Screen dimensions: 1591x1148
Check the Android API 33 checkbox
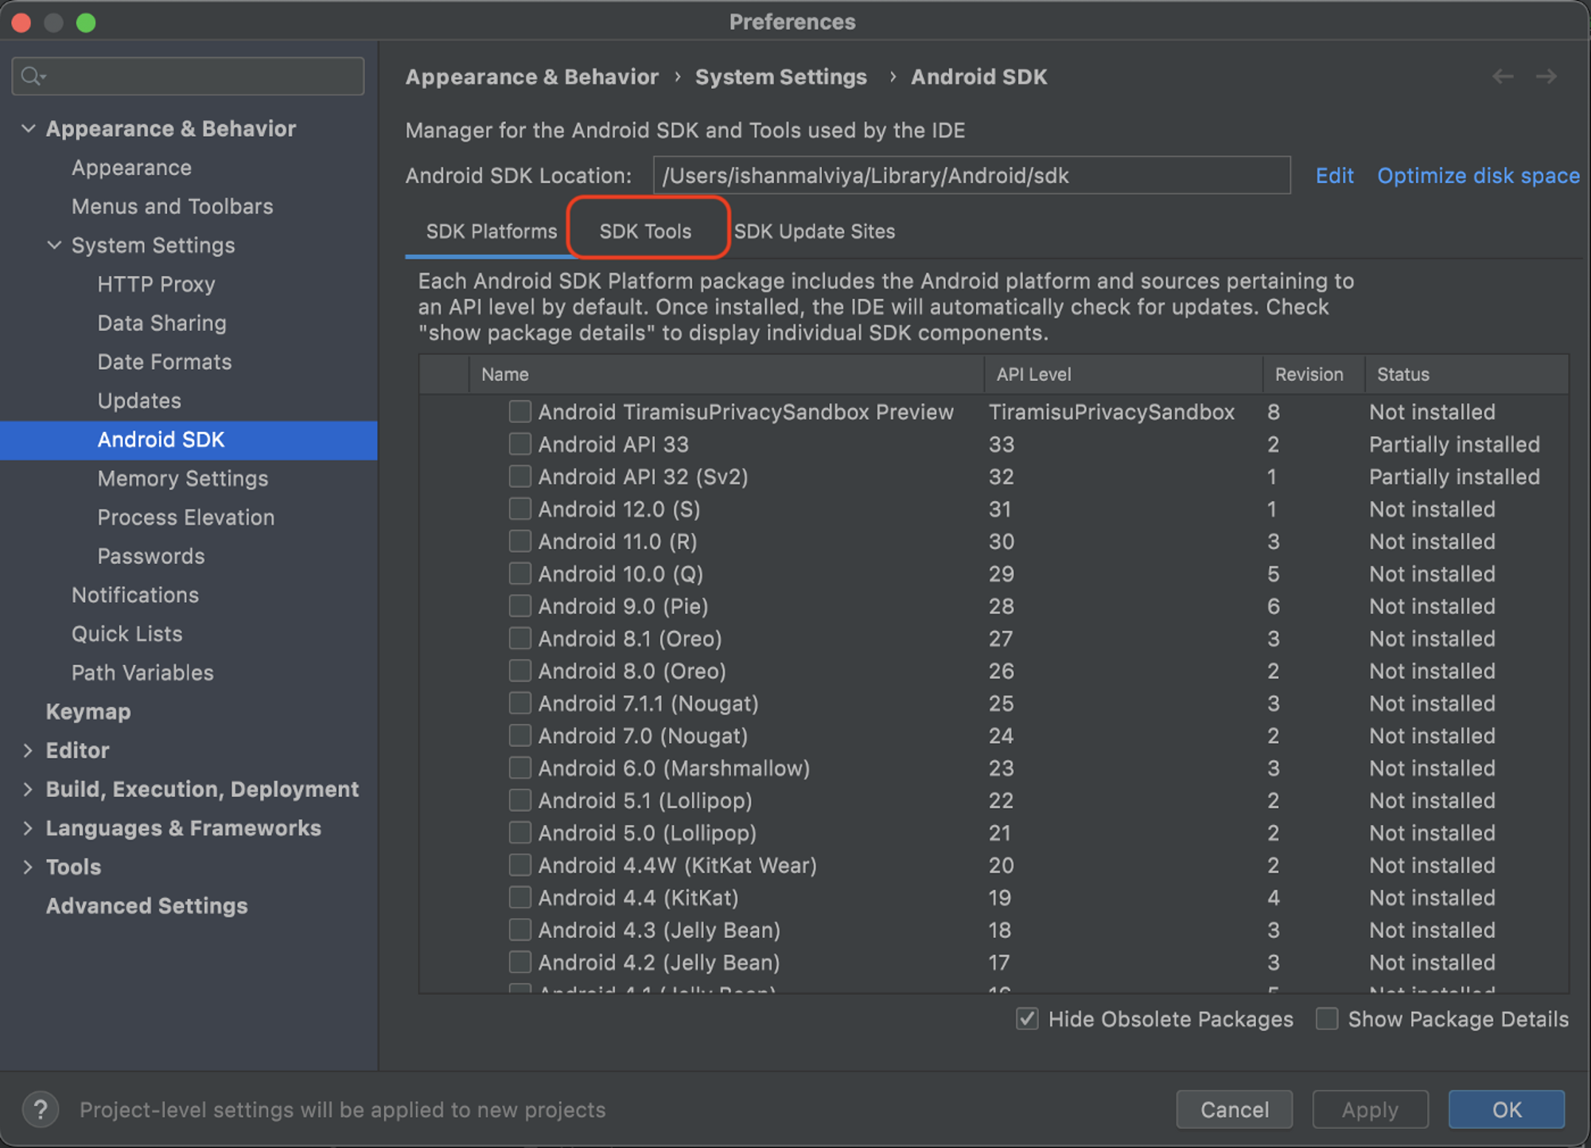point(519,444)
